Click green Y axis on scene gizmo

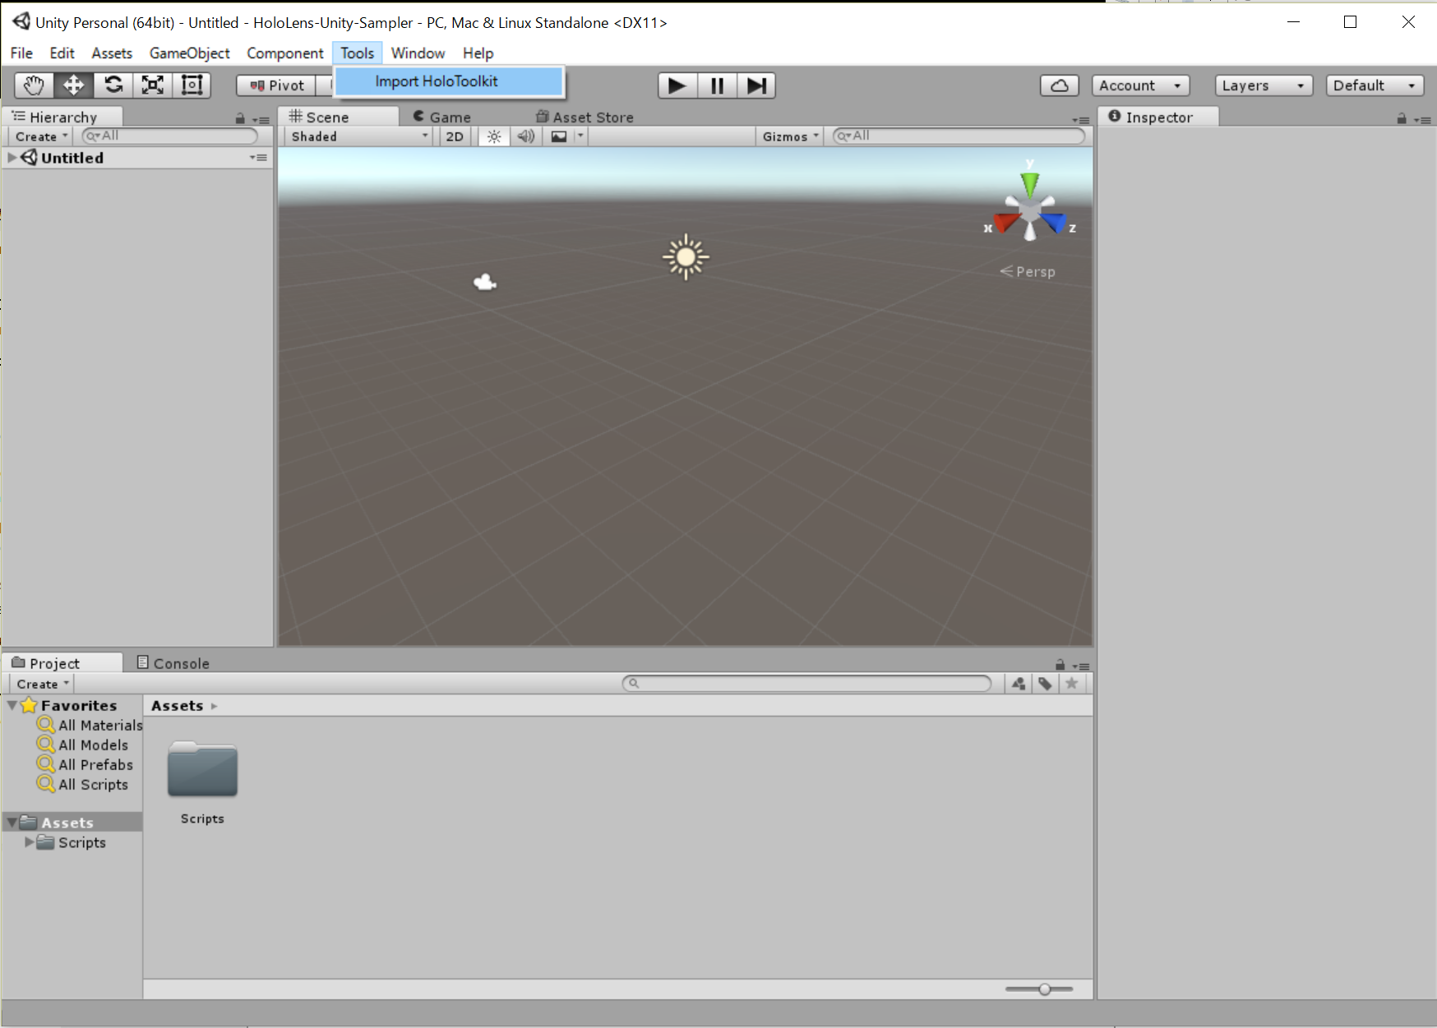point(1029,183)
